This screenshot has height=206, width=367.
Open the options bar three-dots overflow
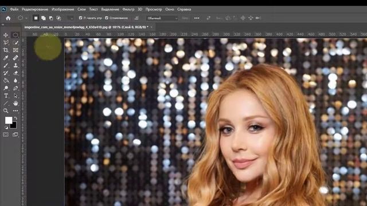(x=197, y=18)
